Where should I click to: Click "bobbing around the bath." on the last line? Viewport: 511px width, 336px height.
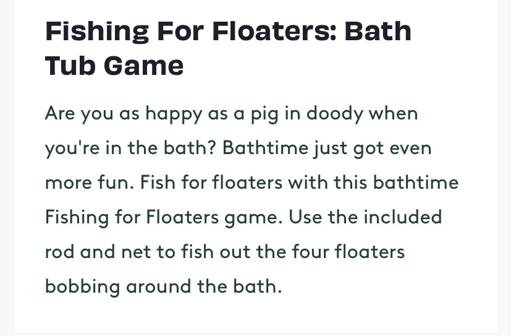pos(163,287)
